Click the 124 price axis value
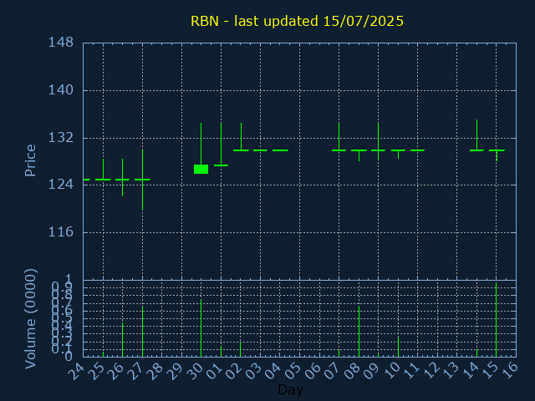 pyautogui.click(x=61, y=185)
